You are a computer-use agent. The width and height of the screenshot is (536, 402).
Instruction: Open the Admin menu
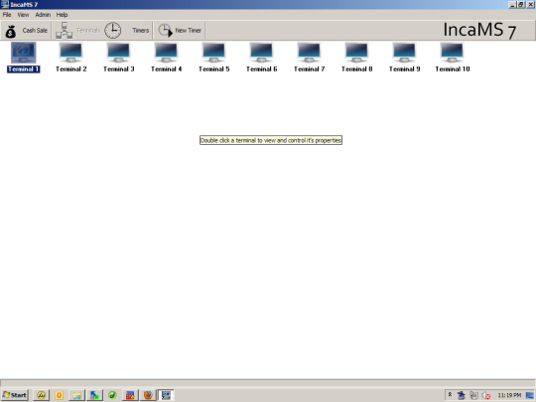(43, 15)
